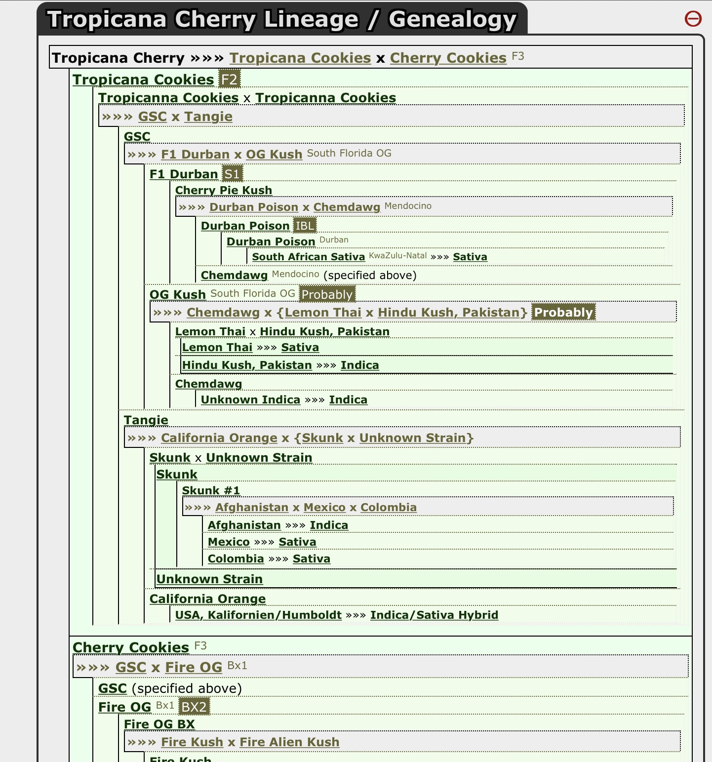This screenshot has width=712, height=762.
Task: Open the Durban Poison IBL entry
Action: pos(245,226)
